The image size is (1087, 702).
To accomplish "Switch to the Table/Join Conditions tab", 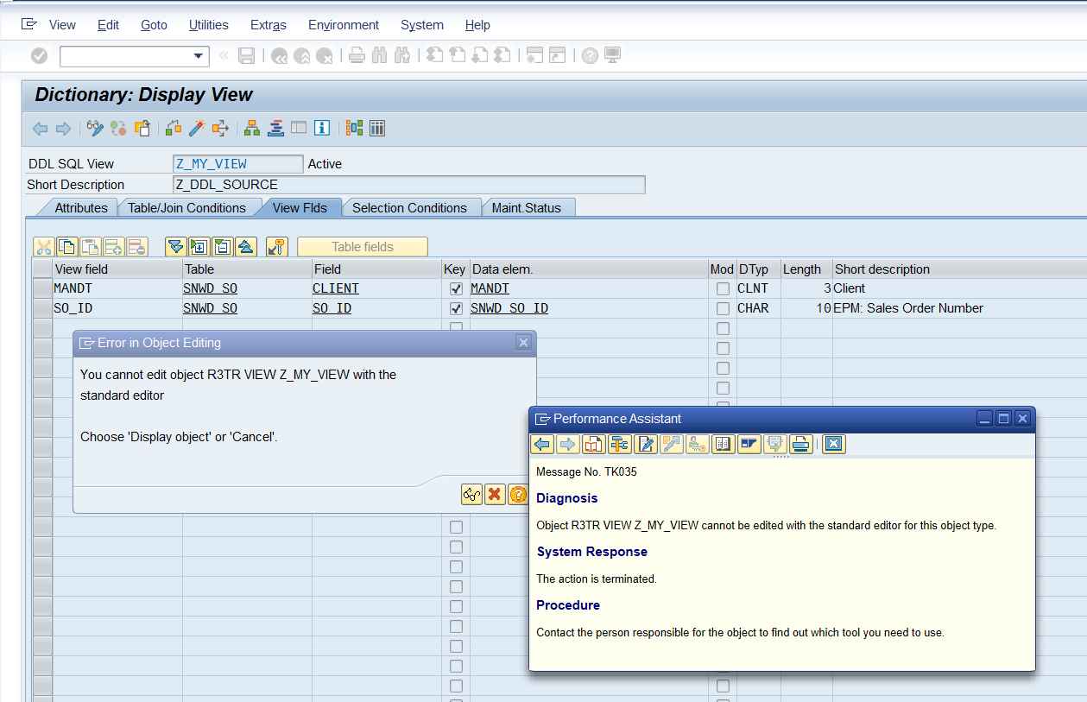I will click(186, 207).
